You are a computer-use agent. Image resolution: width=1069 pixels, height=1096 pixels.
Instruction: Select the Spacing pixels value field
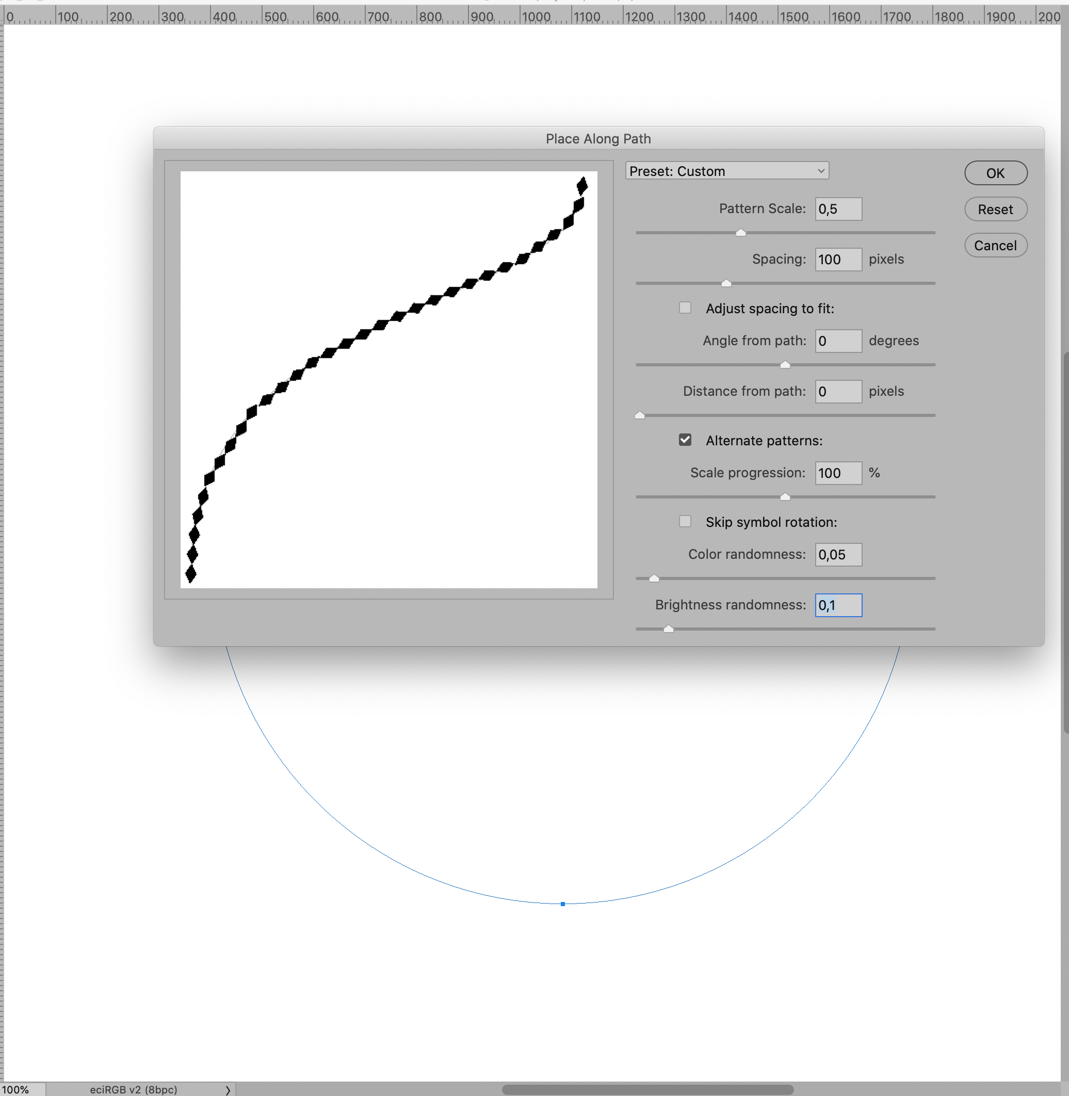[x=838, y=259]
